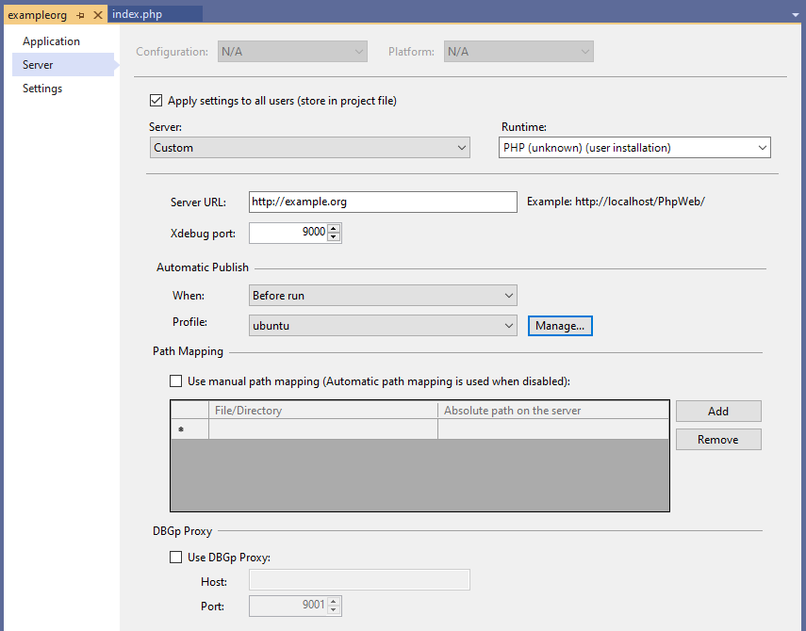Click the Server URL label
The width and height of the screenshot is (806, 631).
click(198, 202)
